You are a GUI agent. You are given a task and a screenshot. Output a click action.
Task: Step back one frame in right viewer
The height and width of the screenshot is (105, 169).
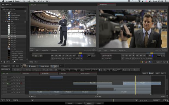[x=130, y=55]
